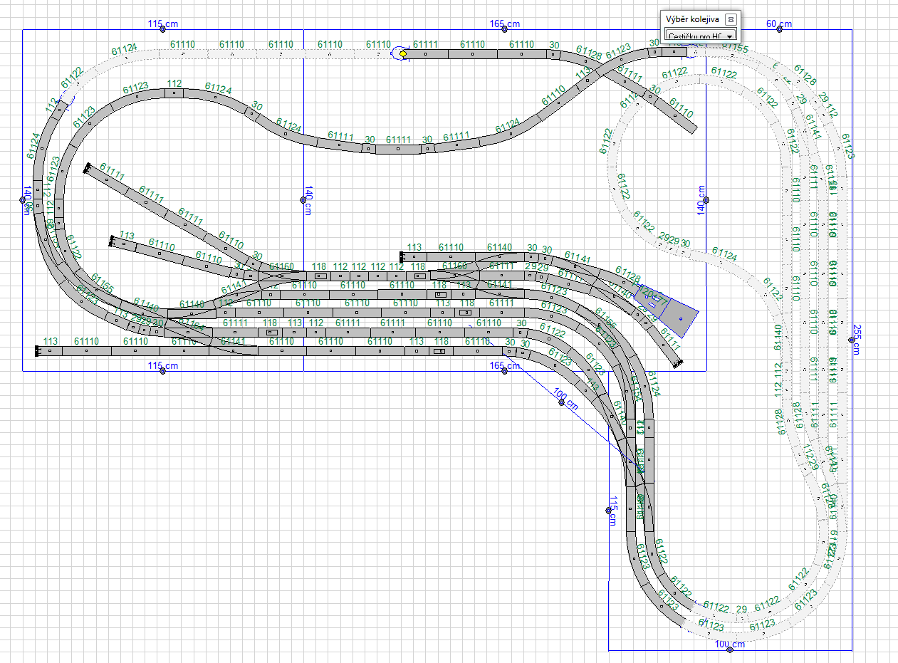Click the bottom horizontal 100 cm dimension handle

coord(729,650)
